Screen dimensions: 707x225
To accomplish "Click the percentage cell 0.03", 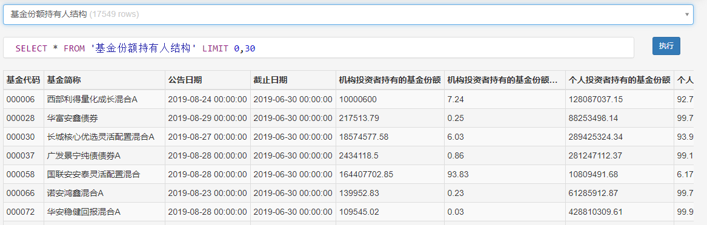I will point(505,212).
